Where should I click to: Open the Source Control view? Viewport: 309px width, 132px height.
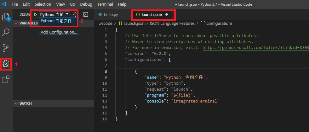(x=6, y=48)
